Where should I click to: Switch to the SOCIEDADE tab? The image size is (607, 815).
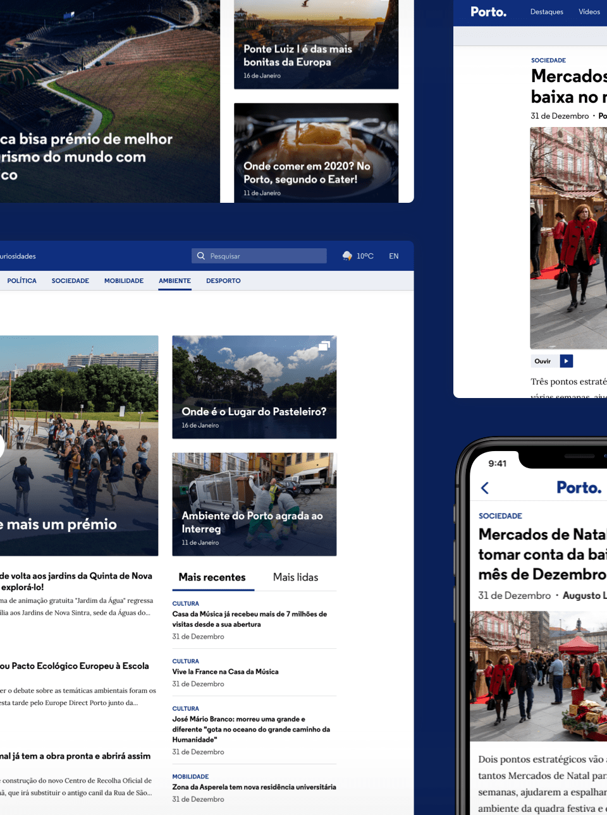pyautogui.click(x=70, y=281)
